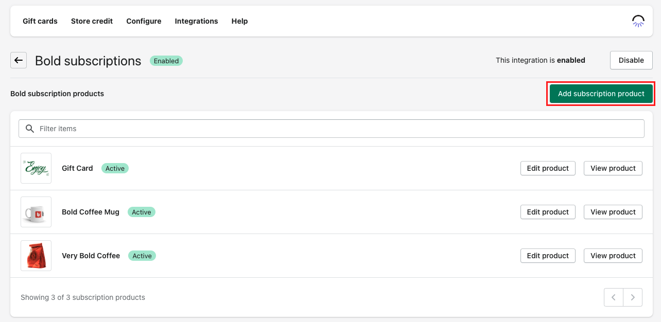This screenshot has height=322, width=661.
Task: Click the back arrow button
Action: pyautogui.click(x=19, y=60)
